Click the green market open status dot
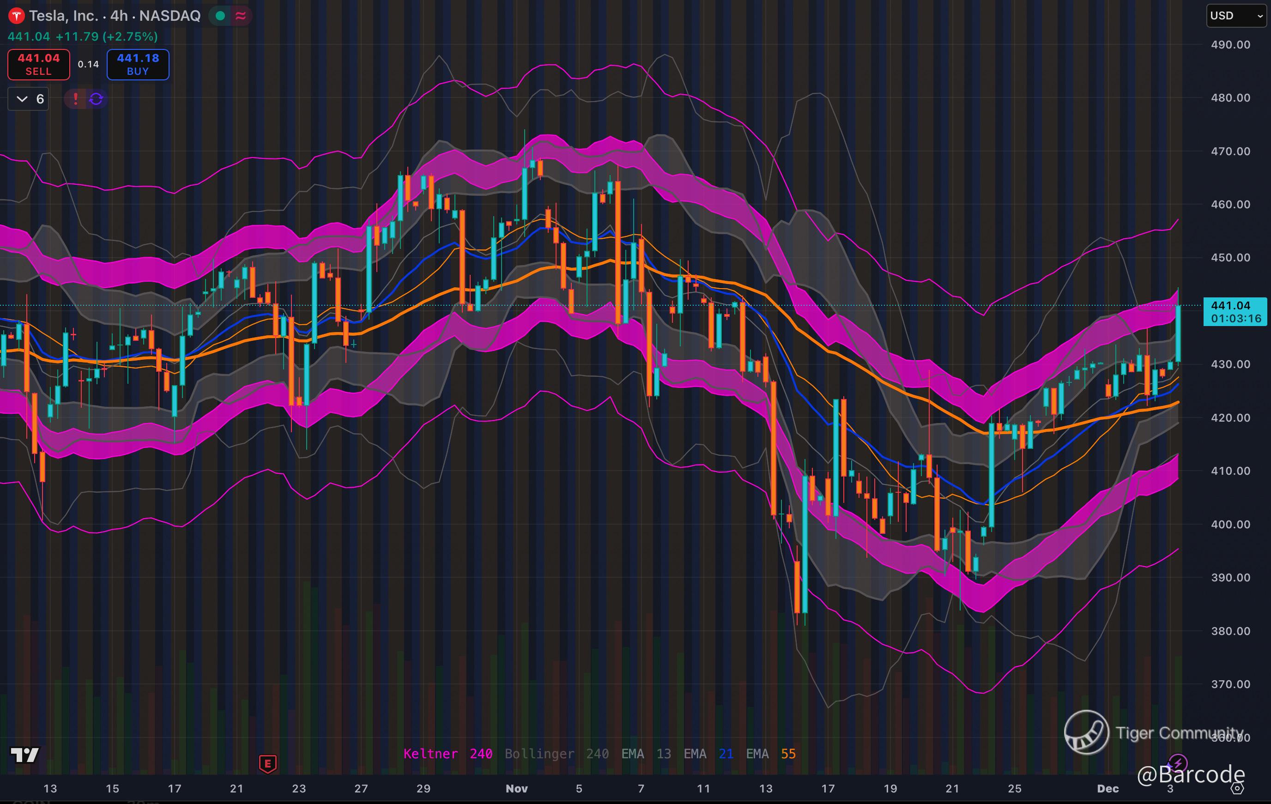Screen dimensions: 1271x804 pos(221,16)
